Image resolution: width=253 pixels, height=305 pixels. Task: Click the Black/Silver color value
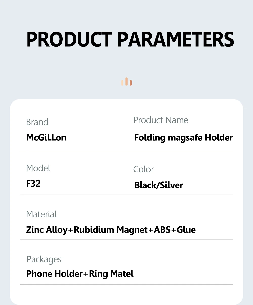tap(159, 185)
